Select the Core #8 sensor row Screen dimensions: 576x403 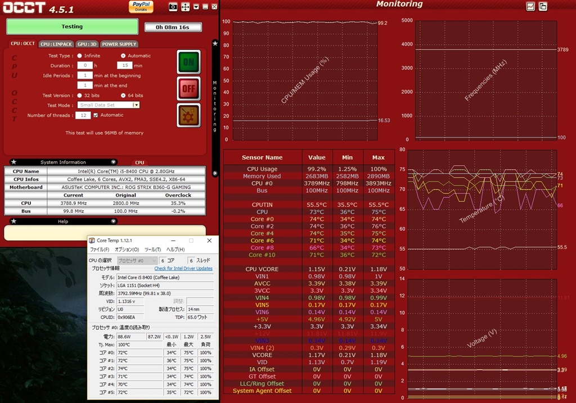pyautogui.click(x=309, y=248)
